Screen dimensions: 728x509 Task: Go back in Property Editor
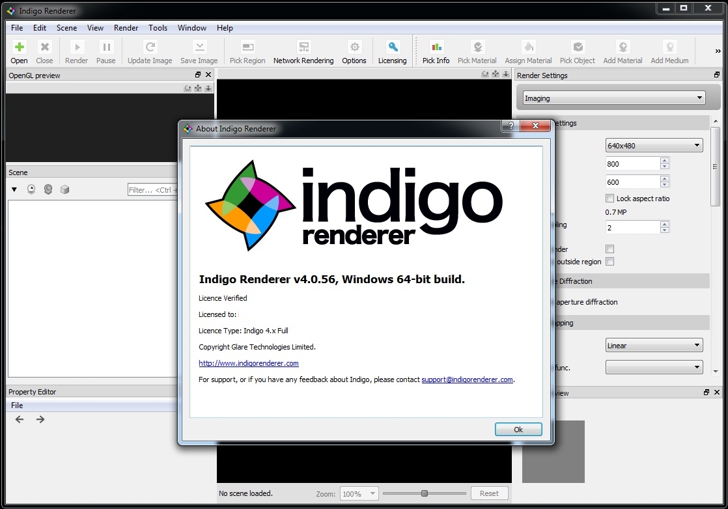click(20, 419)
